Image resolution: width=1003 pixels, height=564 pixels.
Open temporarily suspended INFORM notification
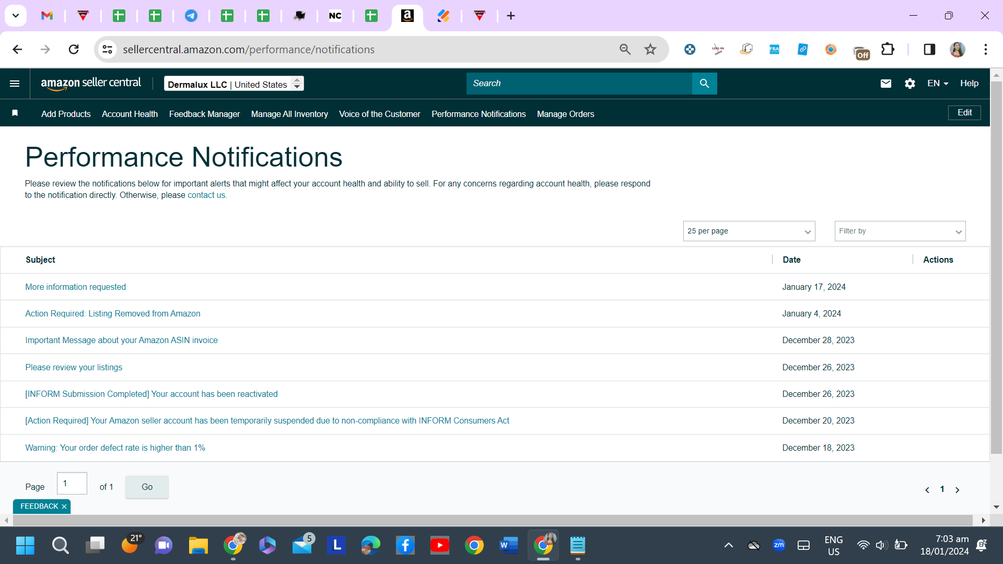(x=267, y=421)
